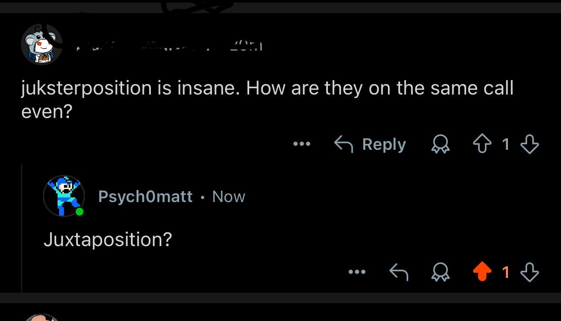Collapse the thread using the vertical line

coord(21,226)
